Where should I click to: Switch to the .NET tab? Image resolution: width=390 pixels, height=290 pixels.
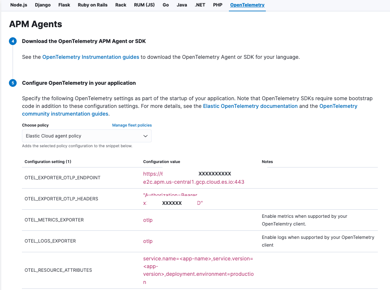click(200, 5)
